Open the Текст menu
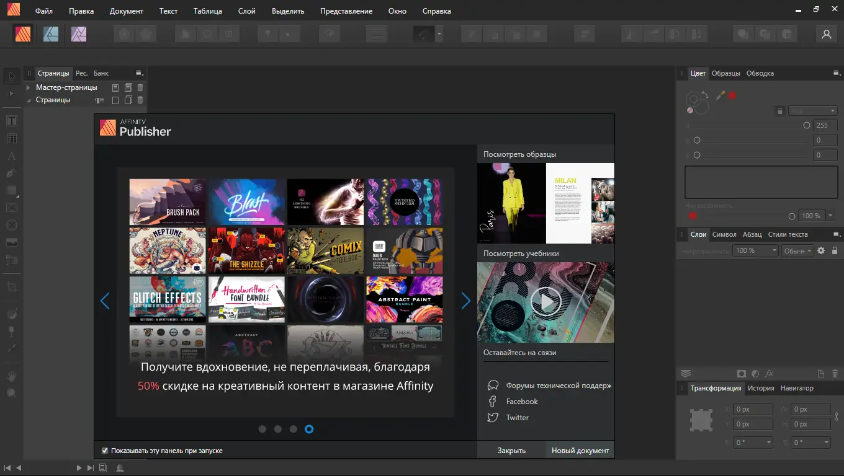The height and width of the screenshot is (476, 844). 168,11
